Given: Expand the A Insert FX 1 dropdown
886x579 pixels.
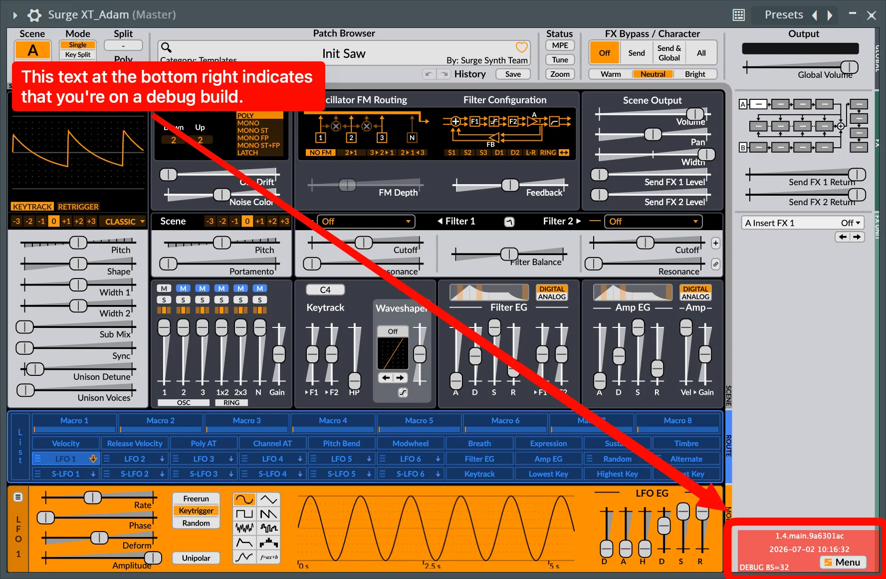Looking at the screenshot, I should click(802, 223).
